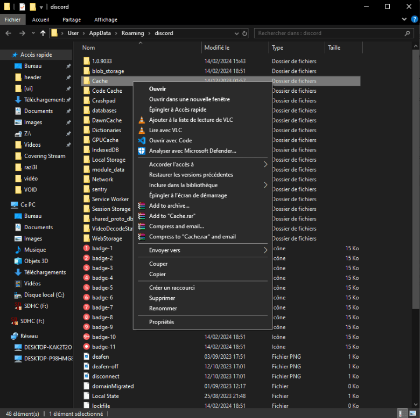
Task: Click the VLC cone icon beside Lire avec VLC
Action: (x=142, y=130)
